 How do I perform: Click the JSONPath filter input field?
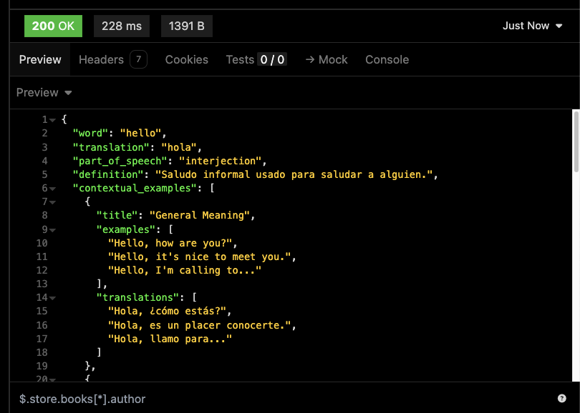(x=215, y=399)
